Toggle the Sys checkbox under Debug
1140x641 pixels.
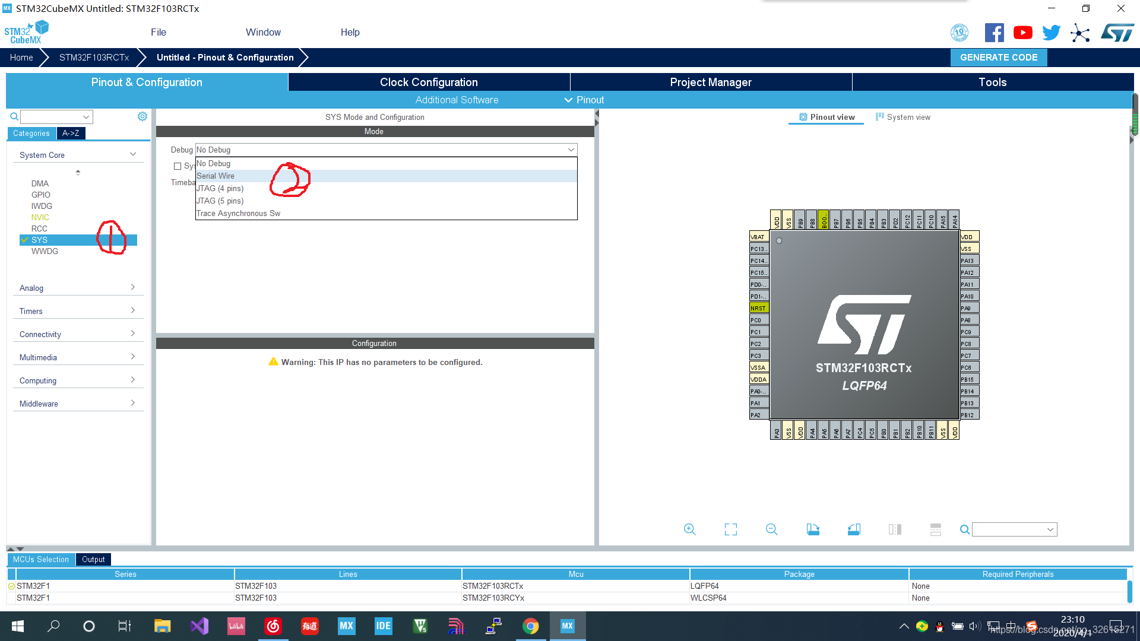(x=178, y=166)
